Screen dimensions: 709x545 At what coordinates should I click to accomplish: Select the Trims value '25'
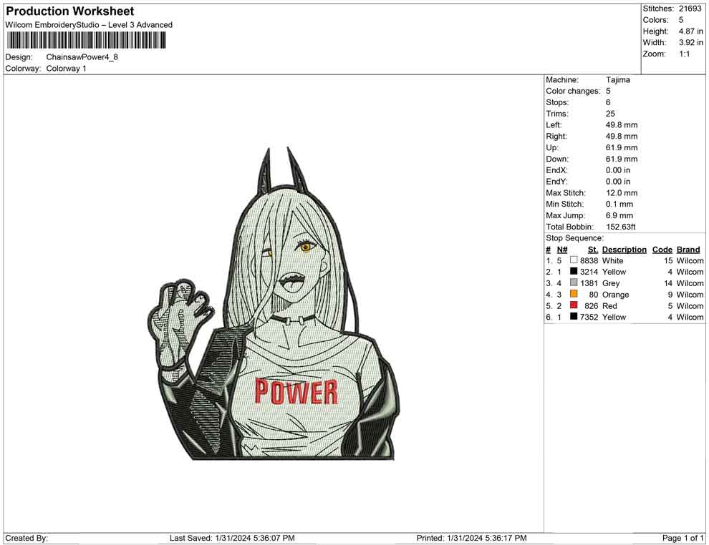pos(610,114)
